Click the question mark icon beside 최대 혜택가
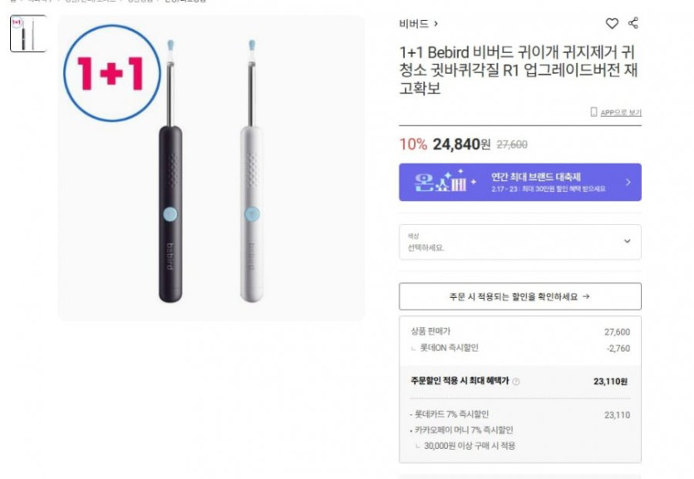This screenshot has height=479, width=694. pyautogui.click(x=515, y=381)
